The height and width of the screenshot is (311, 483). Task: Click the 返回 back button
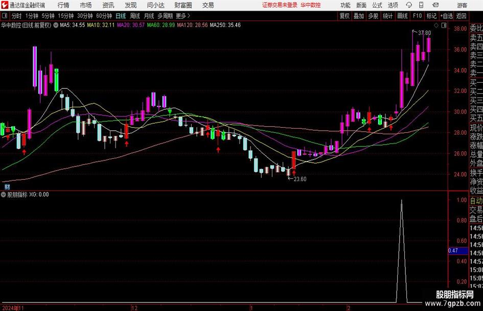click(461, 16)
